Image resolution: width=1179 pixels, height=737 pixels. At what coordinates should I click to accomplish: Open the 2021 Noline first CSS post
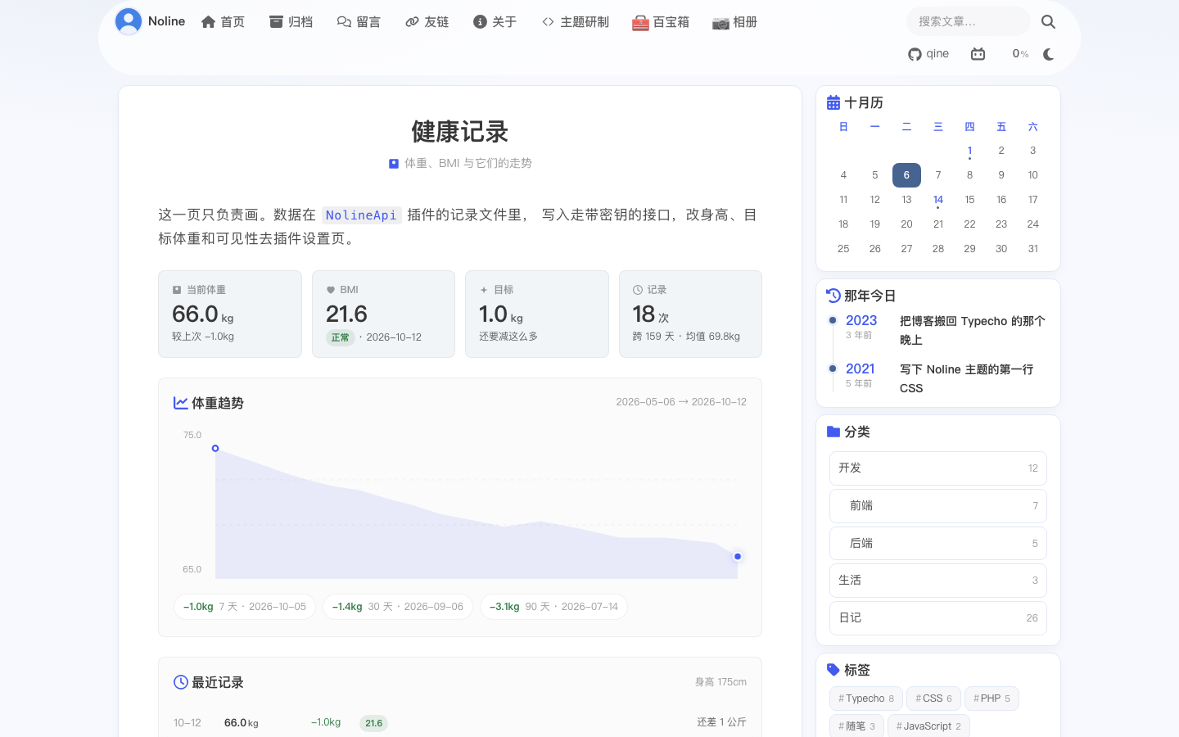(x=967, y=378)
